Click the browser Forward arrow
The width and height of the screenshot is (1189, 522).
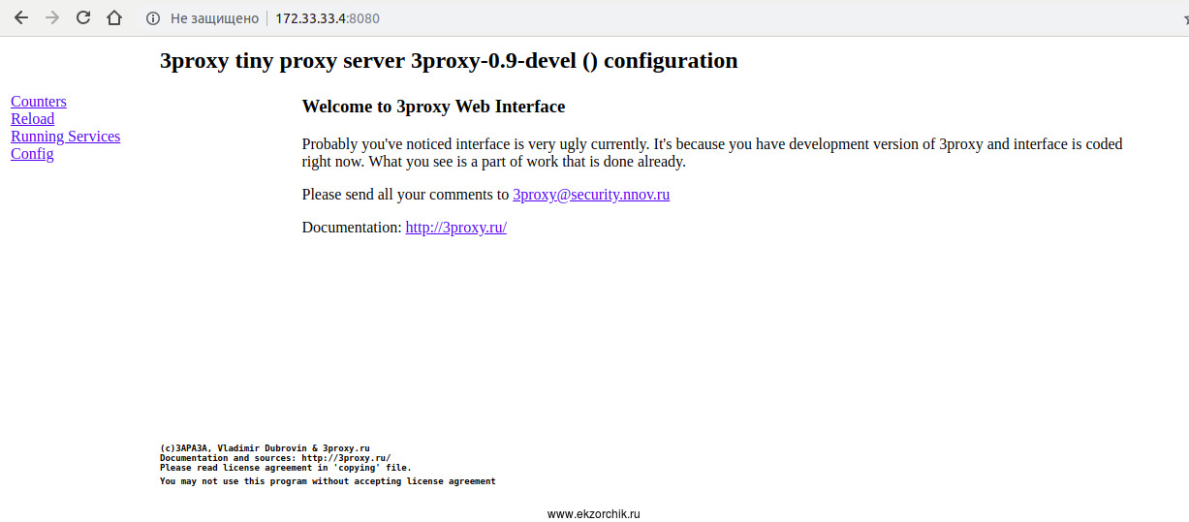[52, 18]
